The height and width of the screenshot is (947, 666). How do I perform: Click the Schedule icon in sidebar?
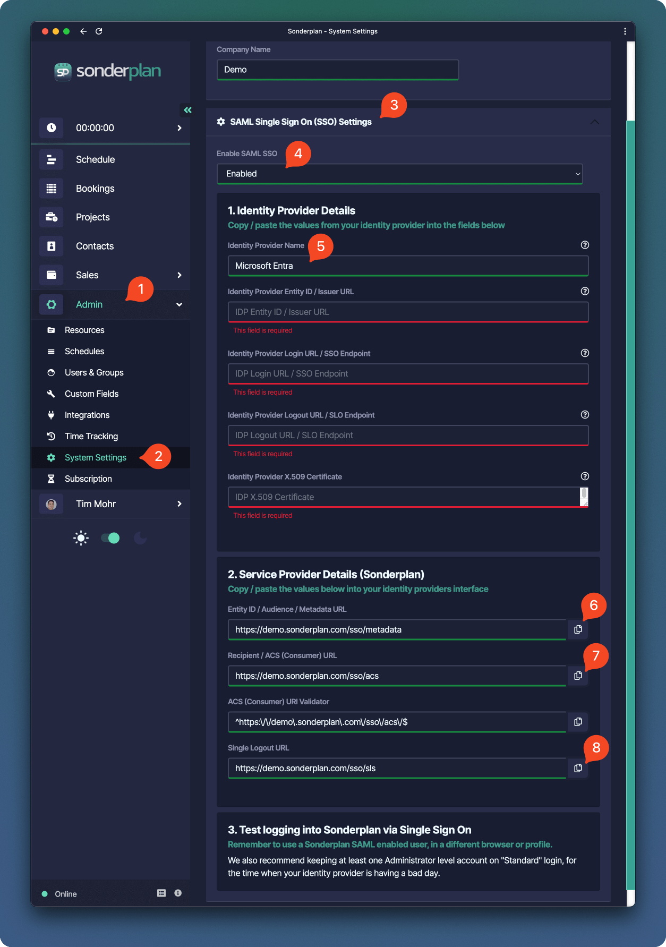click(52, 159)
